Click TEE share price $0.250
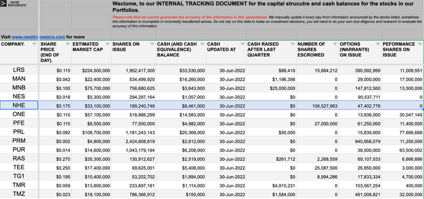The height and width of the screenshot is (199, 424). tap(64, 168)
